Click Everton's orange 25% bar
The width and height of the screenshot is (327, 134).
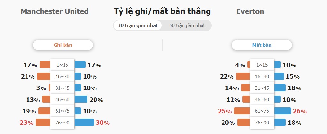[x=242, y=111]
